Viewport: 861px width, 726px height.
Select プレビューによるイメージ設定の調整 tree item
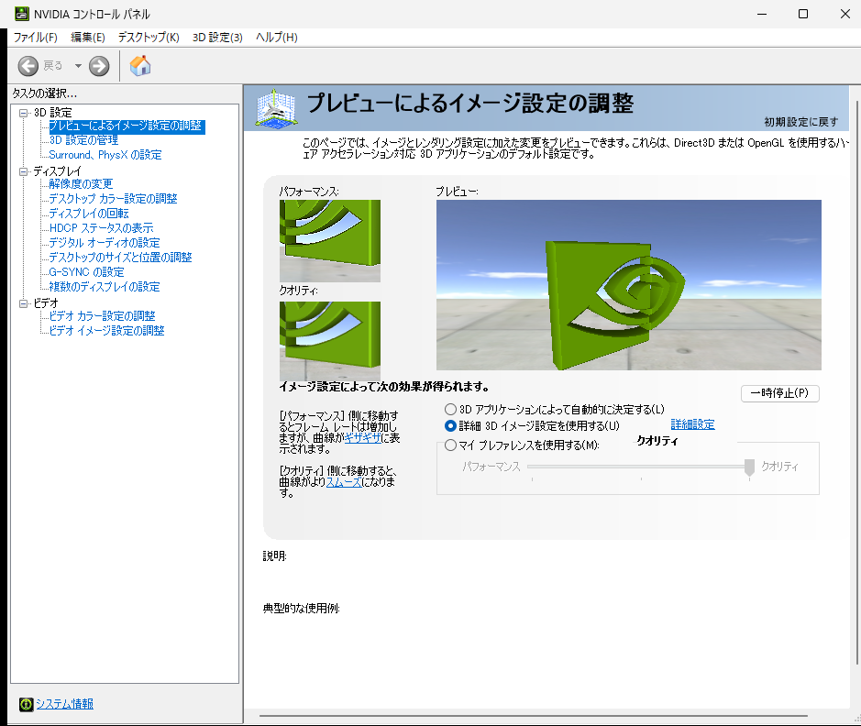point(127,126)
